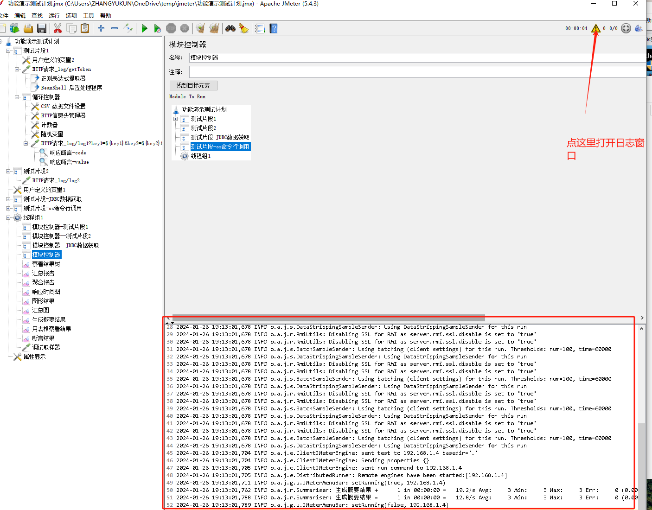Select HTTP信息头管理器 in the tree
This screenshot has width=652, height=510.
[x=63, y=115]
